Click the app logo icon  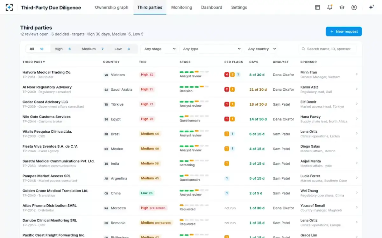[9, 7]
